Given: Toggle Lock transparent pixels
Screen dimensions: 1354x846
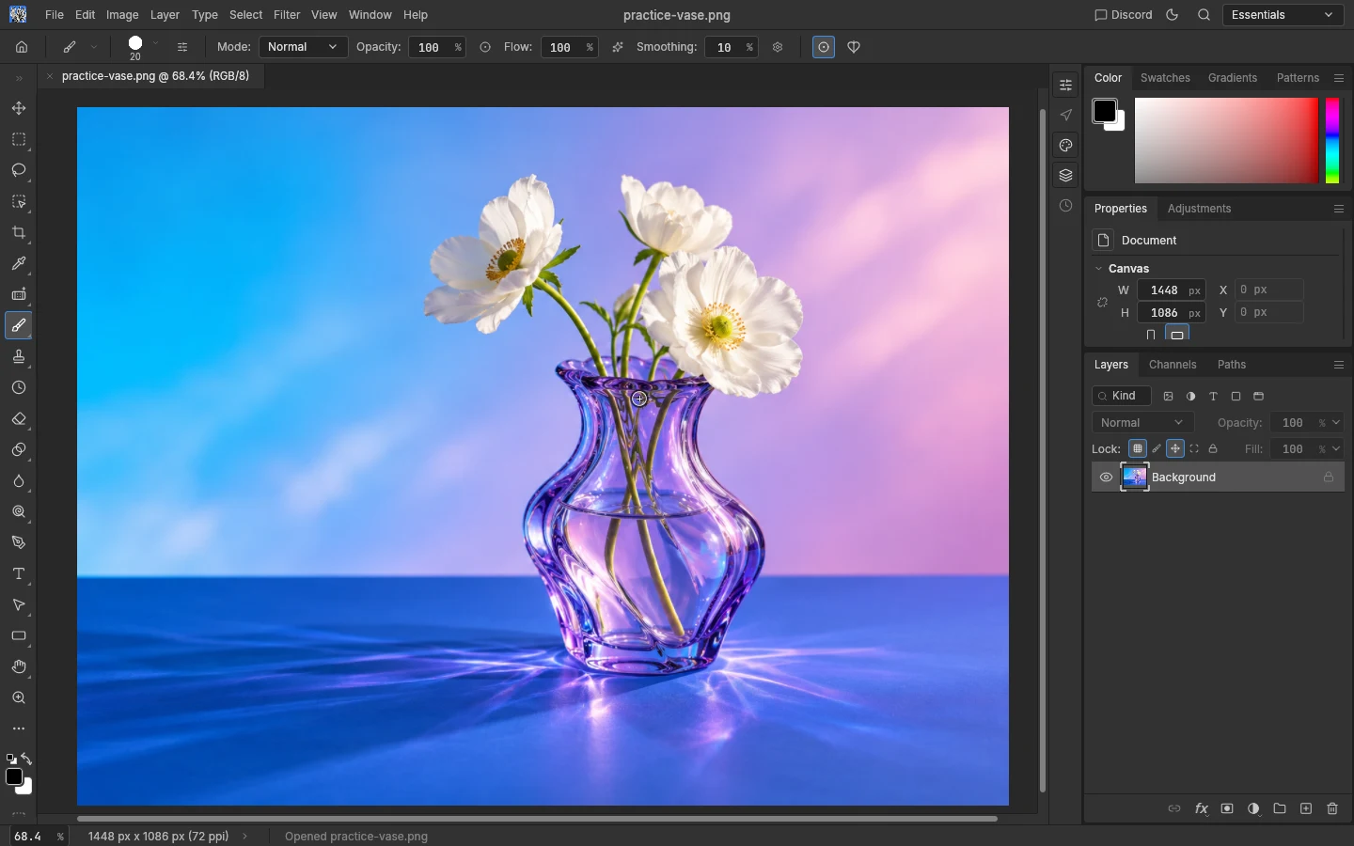Looking at the screenshot, I should (x=1138, y=448).
